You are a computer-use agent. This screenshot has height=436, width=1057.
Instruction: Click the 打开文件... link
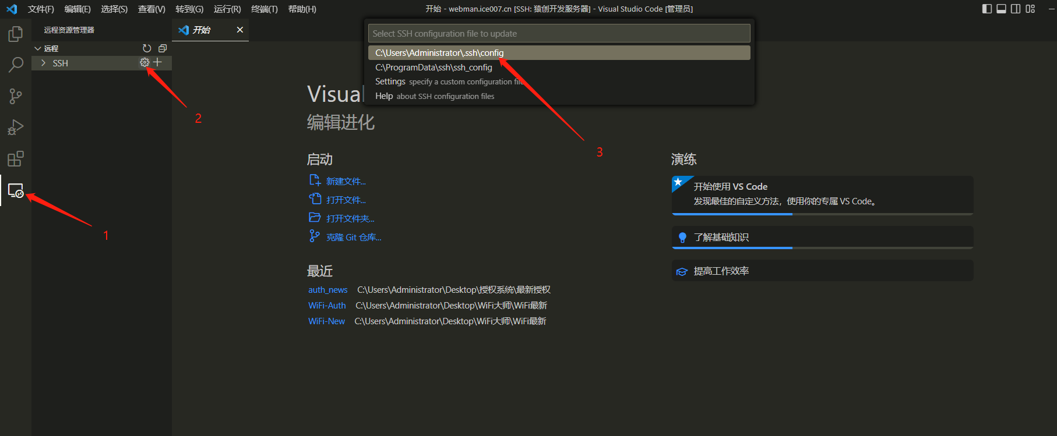pyautogui.click(x=346, y=200)
